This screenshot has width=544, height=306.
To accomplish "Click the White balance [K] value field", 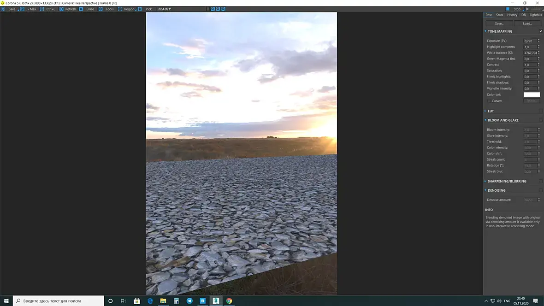I will coord(530,53).
